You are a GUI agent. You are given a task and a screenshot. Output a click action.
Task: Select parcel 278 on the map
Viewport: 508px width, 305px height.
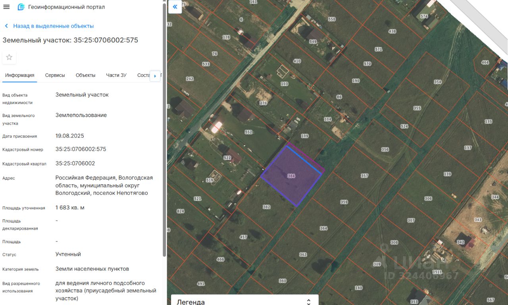pos(263,103)
